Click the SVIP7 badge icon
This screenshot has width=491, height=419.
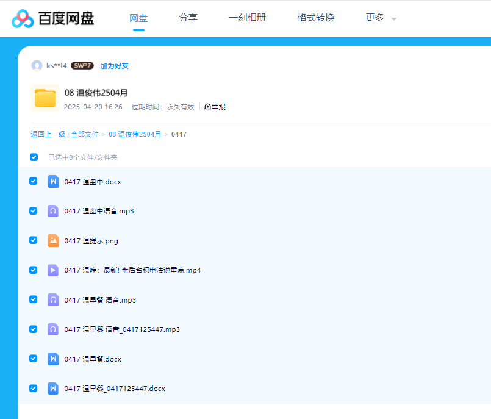pos(82,66)
